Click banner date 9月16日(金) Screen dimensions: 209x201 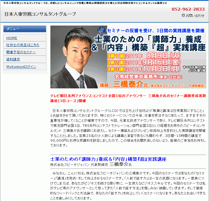tap(161, 62)
